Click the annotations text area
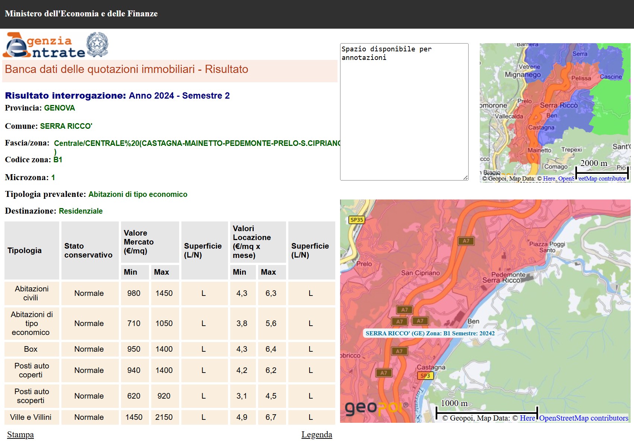The image size is (634, 447). pos(404,112)
